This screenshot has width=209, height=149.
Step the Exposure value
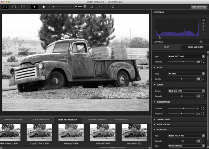(x=203, y=113)
